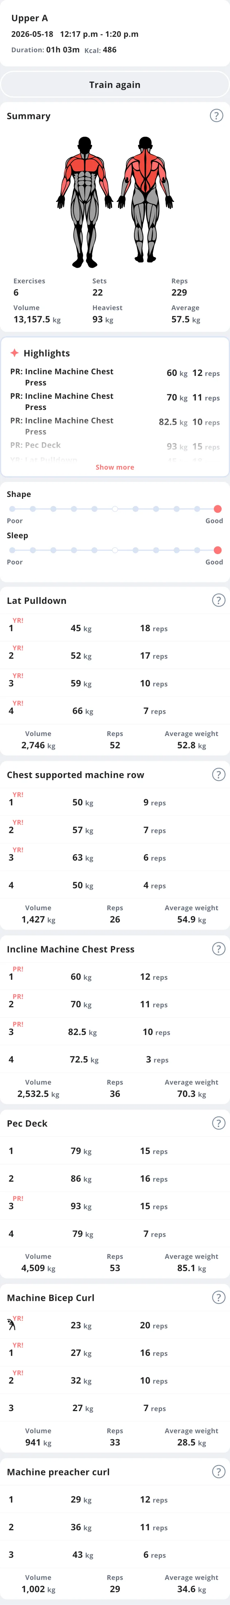Open help icon for Chest supported machine row
Image resolution: width=230 pixels, height=1605 pixels.
tap(218, 774)
